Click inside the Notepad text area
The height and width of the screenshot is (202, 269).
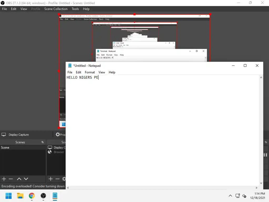(x=162, y=130)
